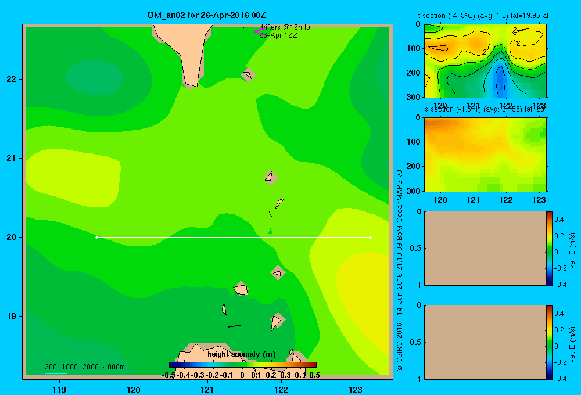
Task: Click the t section title with lat=19.95
Action: pos(483,16)
